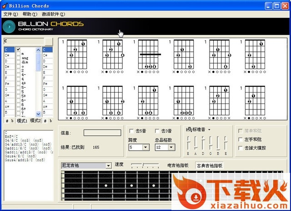The height and width of the screenshot is (211, 291).
Task: Switch to 古典吉他指板 fretboard view
Action: pos(209,166)
